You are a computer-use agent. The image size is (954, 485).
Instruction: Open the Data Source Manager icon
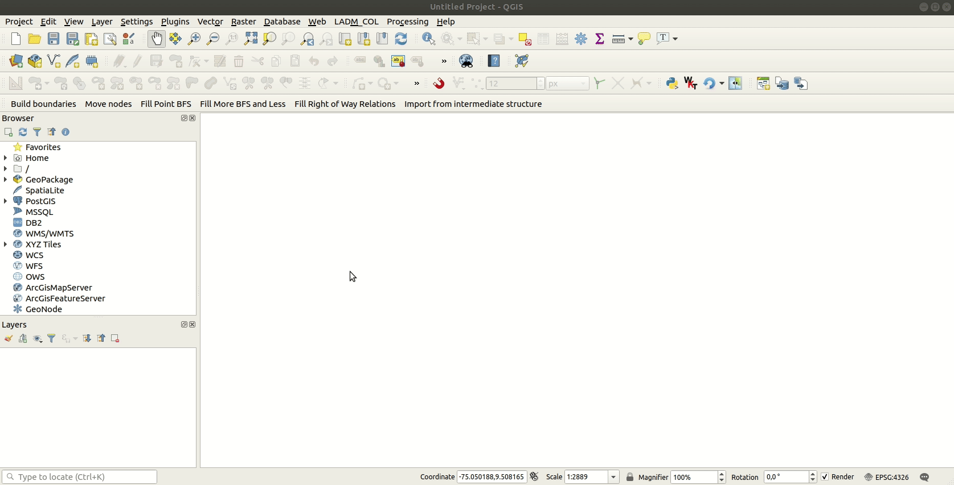pyautogui.click(x=16, y=61)
